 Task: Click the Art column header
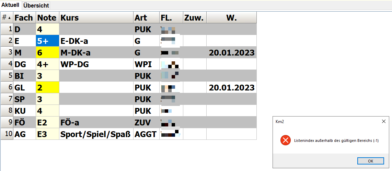tap(147, 18)
